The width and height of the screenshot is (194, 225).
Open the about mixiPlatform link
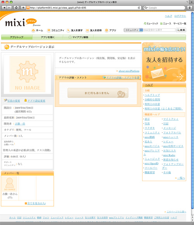click(x=129, y=71)
